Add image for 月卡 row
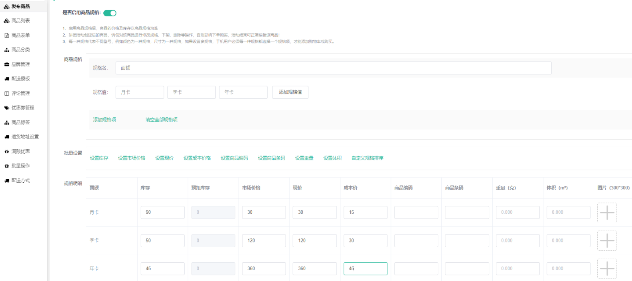 606,213
